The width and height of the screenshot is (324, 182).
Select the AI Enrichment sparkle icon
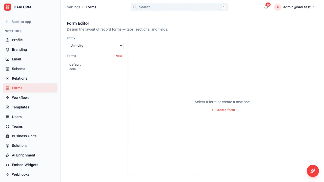(7, 155)
